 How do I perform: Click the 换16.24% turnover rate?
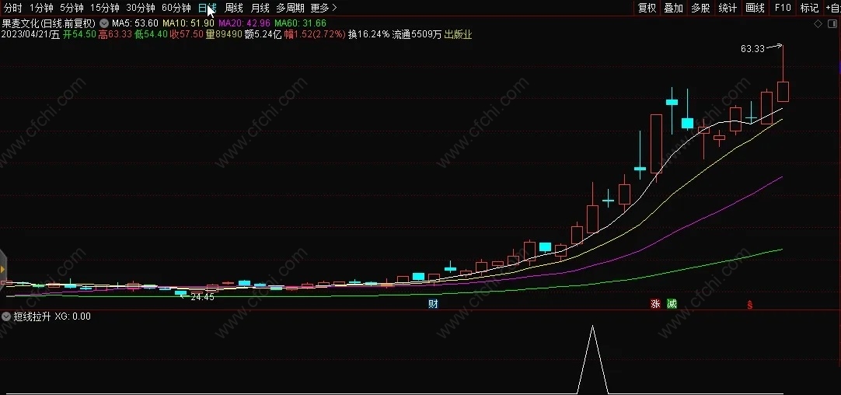click(x=368, y=35)
